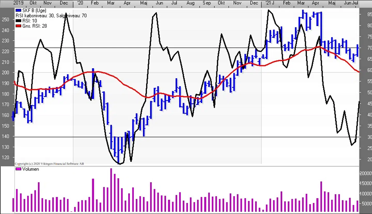
Task: Click the 20000 volume axis label
Action: (366, 173)
